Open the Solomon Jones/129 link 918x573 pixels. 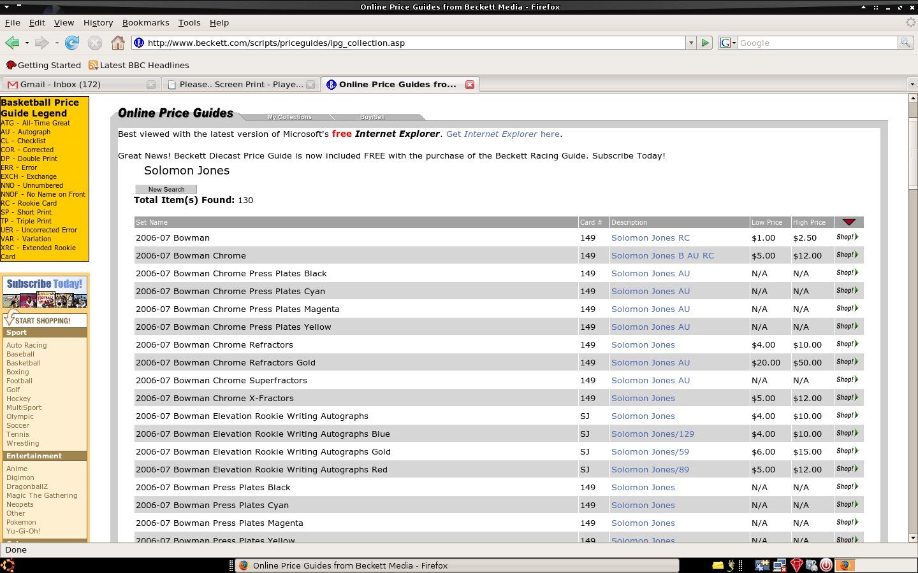coord(653,434)
